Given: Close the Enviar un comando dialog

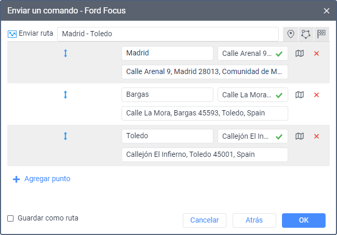Looking at the screenshot, I should tap(327, 10).
